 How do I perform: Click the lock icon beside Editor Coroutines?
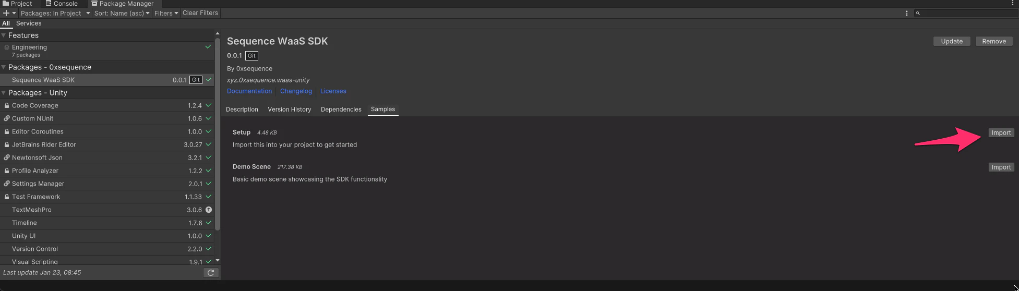coord(7,131)
